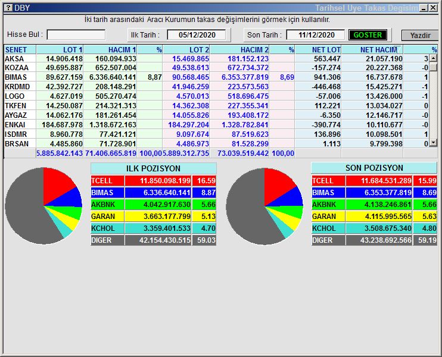This screenshot has width=442, height=357.
Task: Select the KOZAA row
Action: coord(216,68)
